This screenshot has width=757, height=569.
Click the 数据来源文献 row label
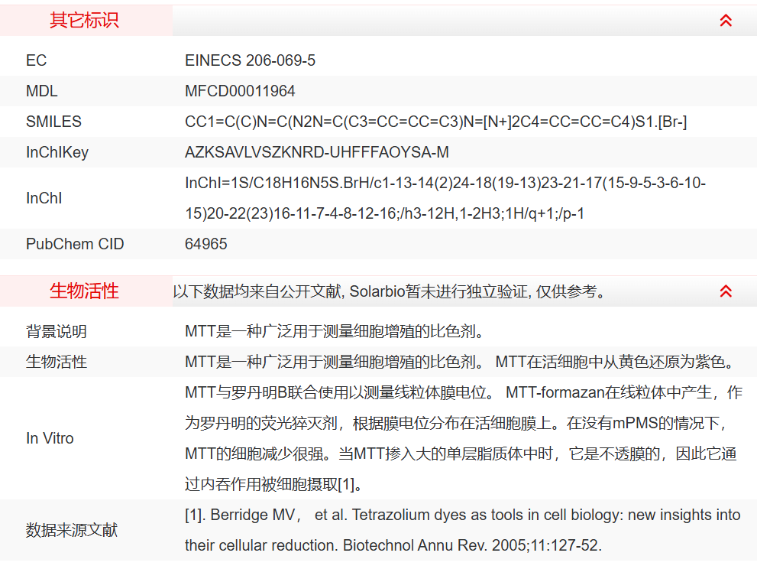pos(72,530)
